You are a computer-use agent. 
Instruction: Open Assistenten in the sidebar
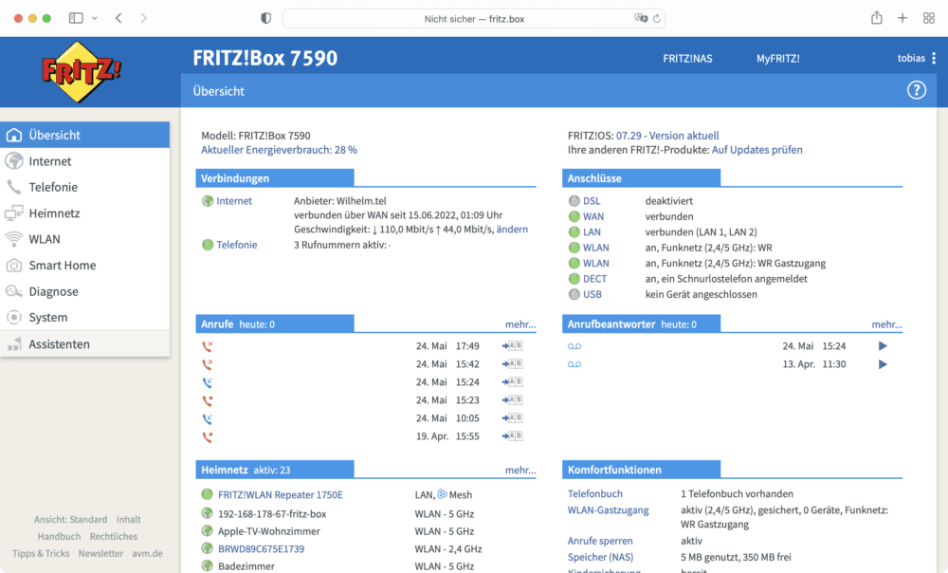point(84,343)
